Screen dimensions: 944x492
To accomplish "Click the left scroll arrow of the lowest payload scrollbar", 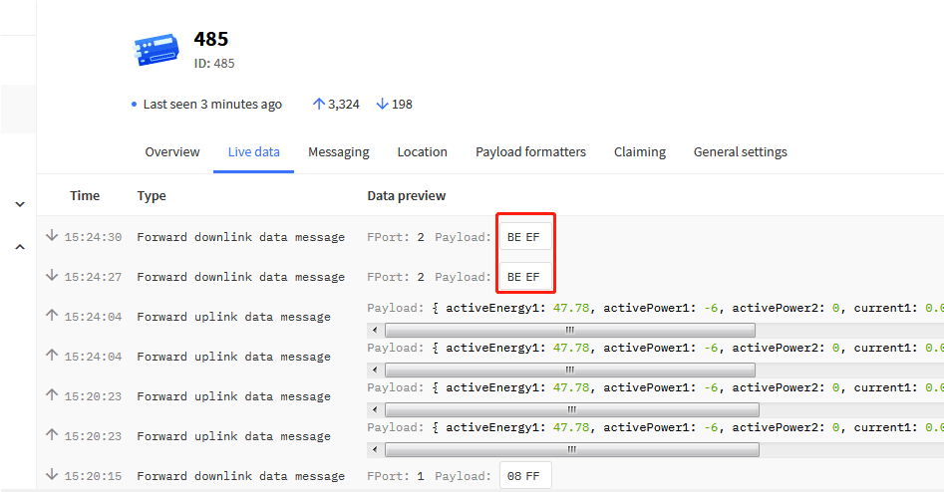I will pyautogui.click(x=375, y=449).
